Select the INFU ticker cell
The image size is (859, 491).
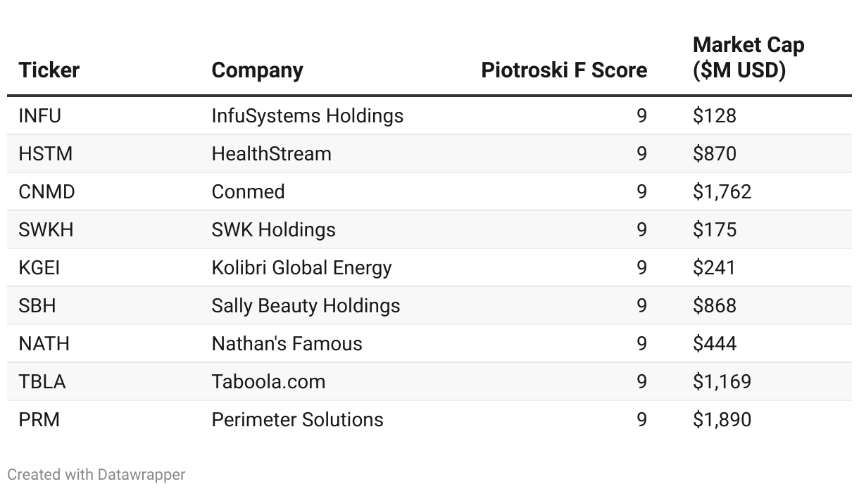coord(40,115)
